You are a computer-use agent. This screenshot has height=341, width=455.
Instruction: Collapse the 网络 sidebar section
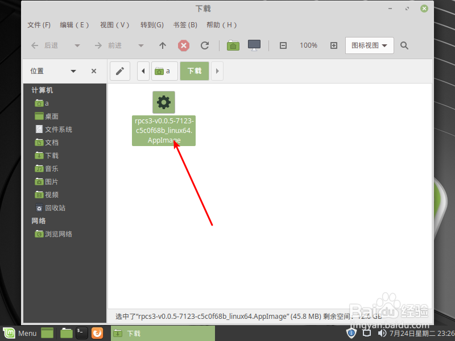point(38,221)
